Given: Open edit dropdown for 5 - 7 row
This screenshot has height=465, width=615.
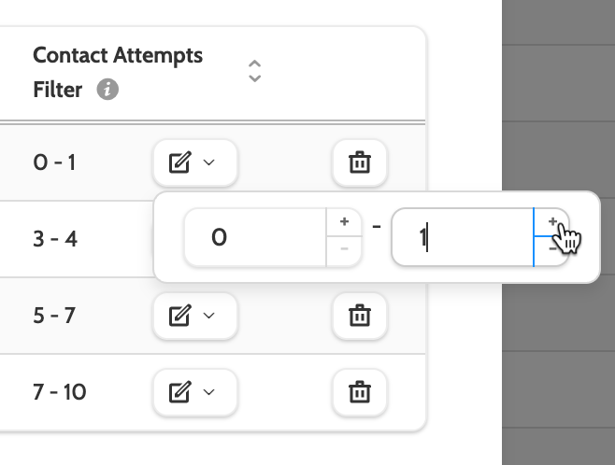Looking at the screenshot, I should point(194,316).
